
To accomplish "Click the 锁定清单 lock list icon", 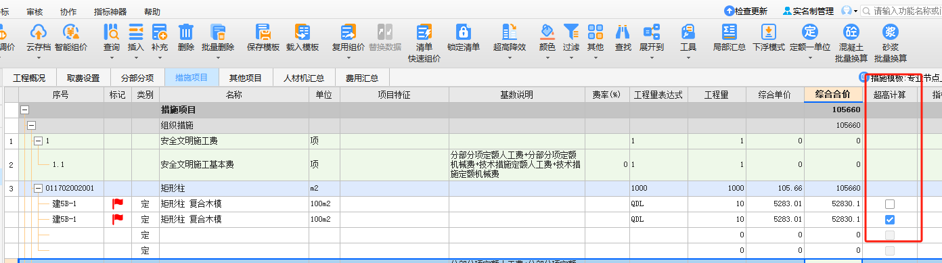I will click(464, 32).
